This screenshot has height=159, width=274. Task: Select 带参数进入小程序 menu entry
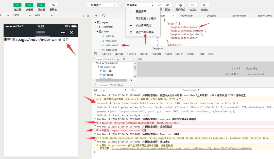tap(143, 18)
